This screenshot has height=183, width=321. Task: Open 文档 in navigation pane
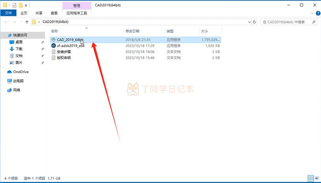(x=19, y=56)
